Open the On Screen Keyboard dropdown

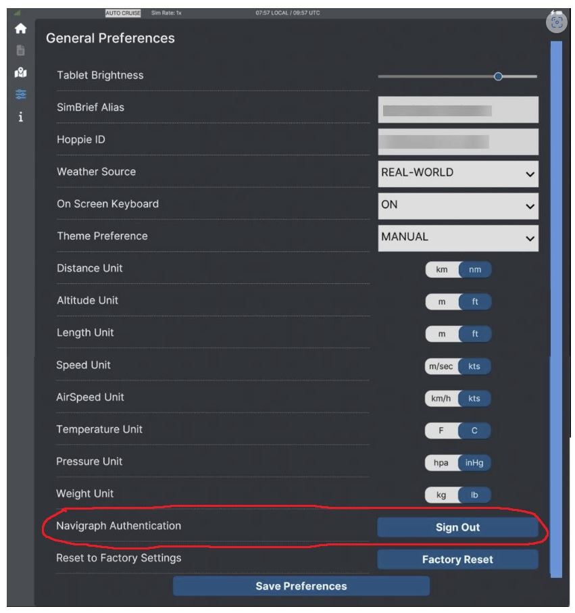[457, 206]
